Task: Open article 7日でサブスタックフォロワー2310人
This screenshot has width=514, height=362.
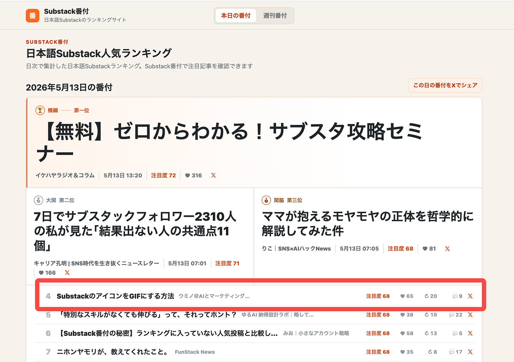Action: point(135,231)
